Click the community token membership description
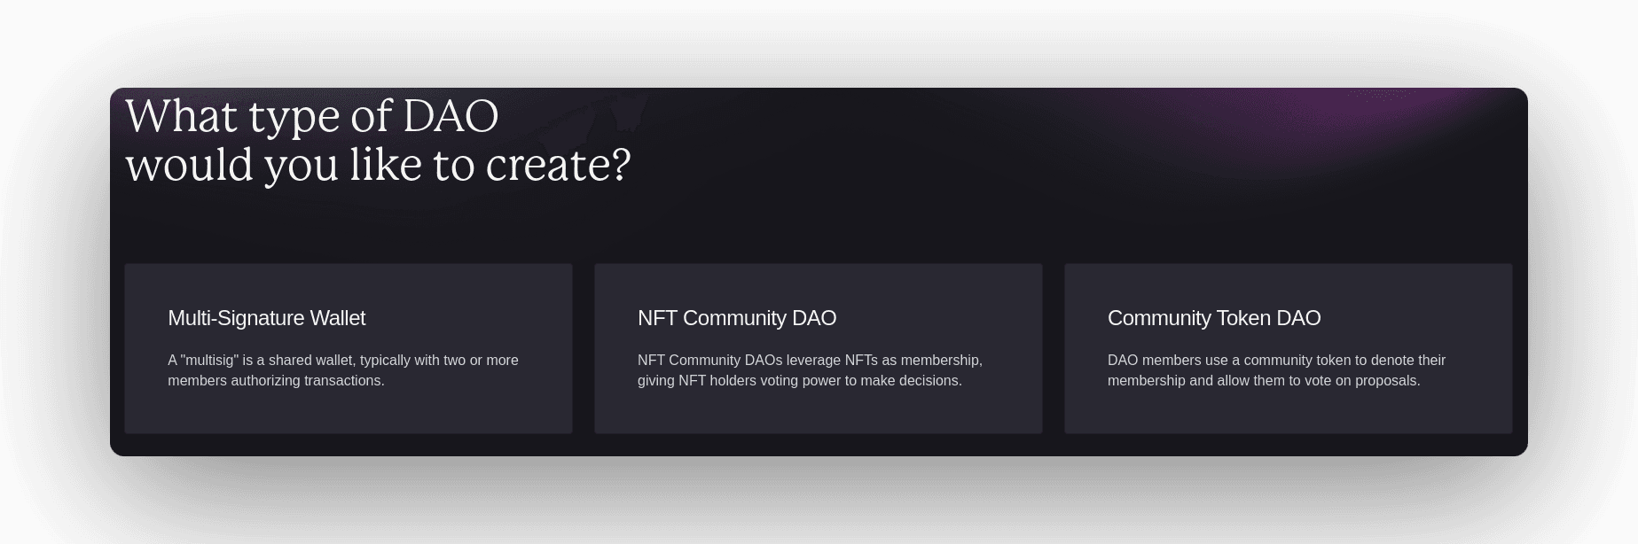The image size is (1638, 544). (1276, 370)
